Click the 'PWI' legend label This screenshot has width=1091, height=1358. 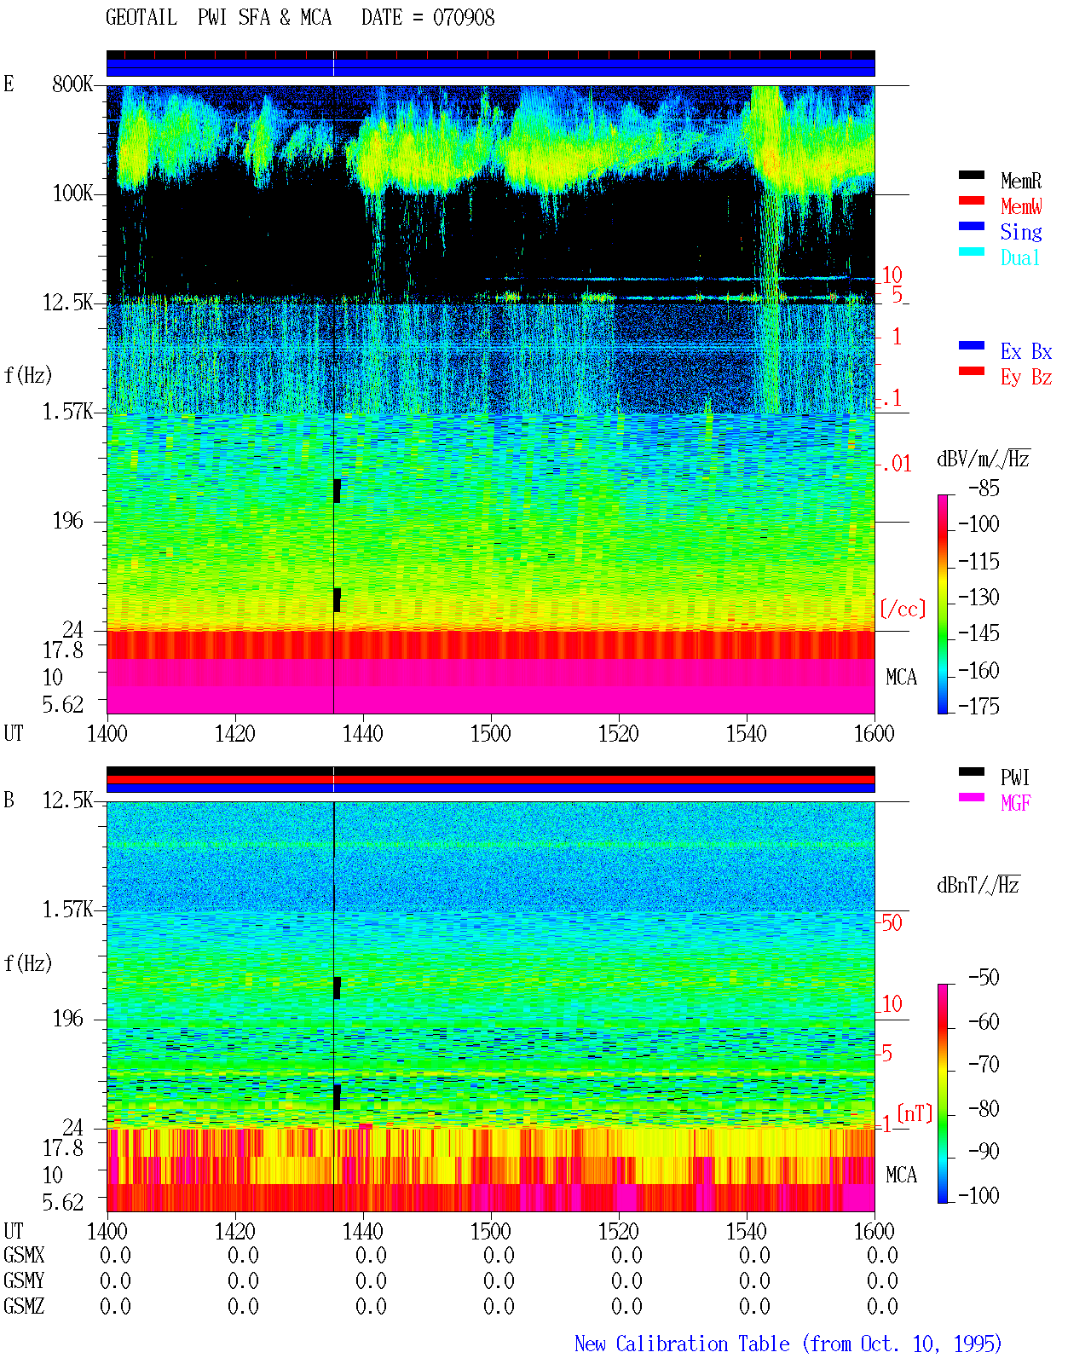click(x=1015, y=777)
